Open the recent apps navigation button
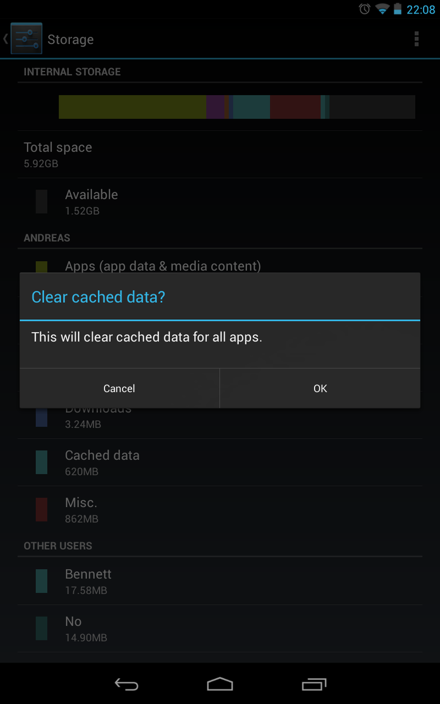This screenshot has width=440, height=704. click(x=314, y=684)
